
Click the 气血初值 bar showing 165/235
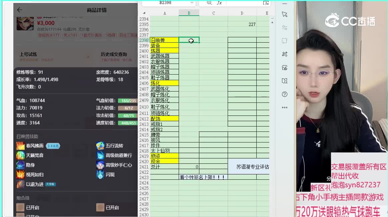tap(128, 101)
